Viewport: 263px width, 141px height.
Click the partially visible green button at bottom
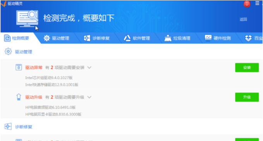pyautogui.click(x=247, y=139)
